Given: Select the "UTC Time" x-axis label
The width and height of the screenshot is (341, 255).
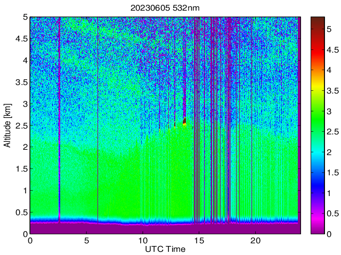Looking at the screenshot, I should [165, 249].
